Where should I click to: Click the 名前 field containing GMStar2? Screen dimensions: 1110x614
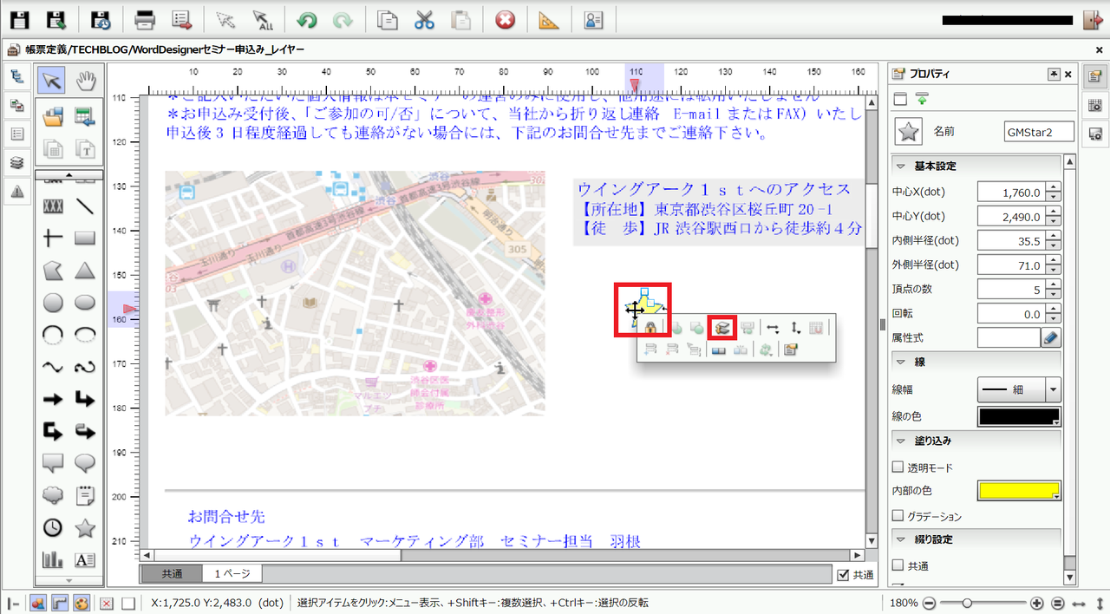[1039, 132]
